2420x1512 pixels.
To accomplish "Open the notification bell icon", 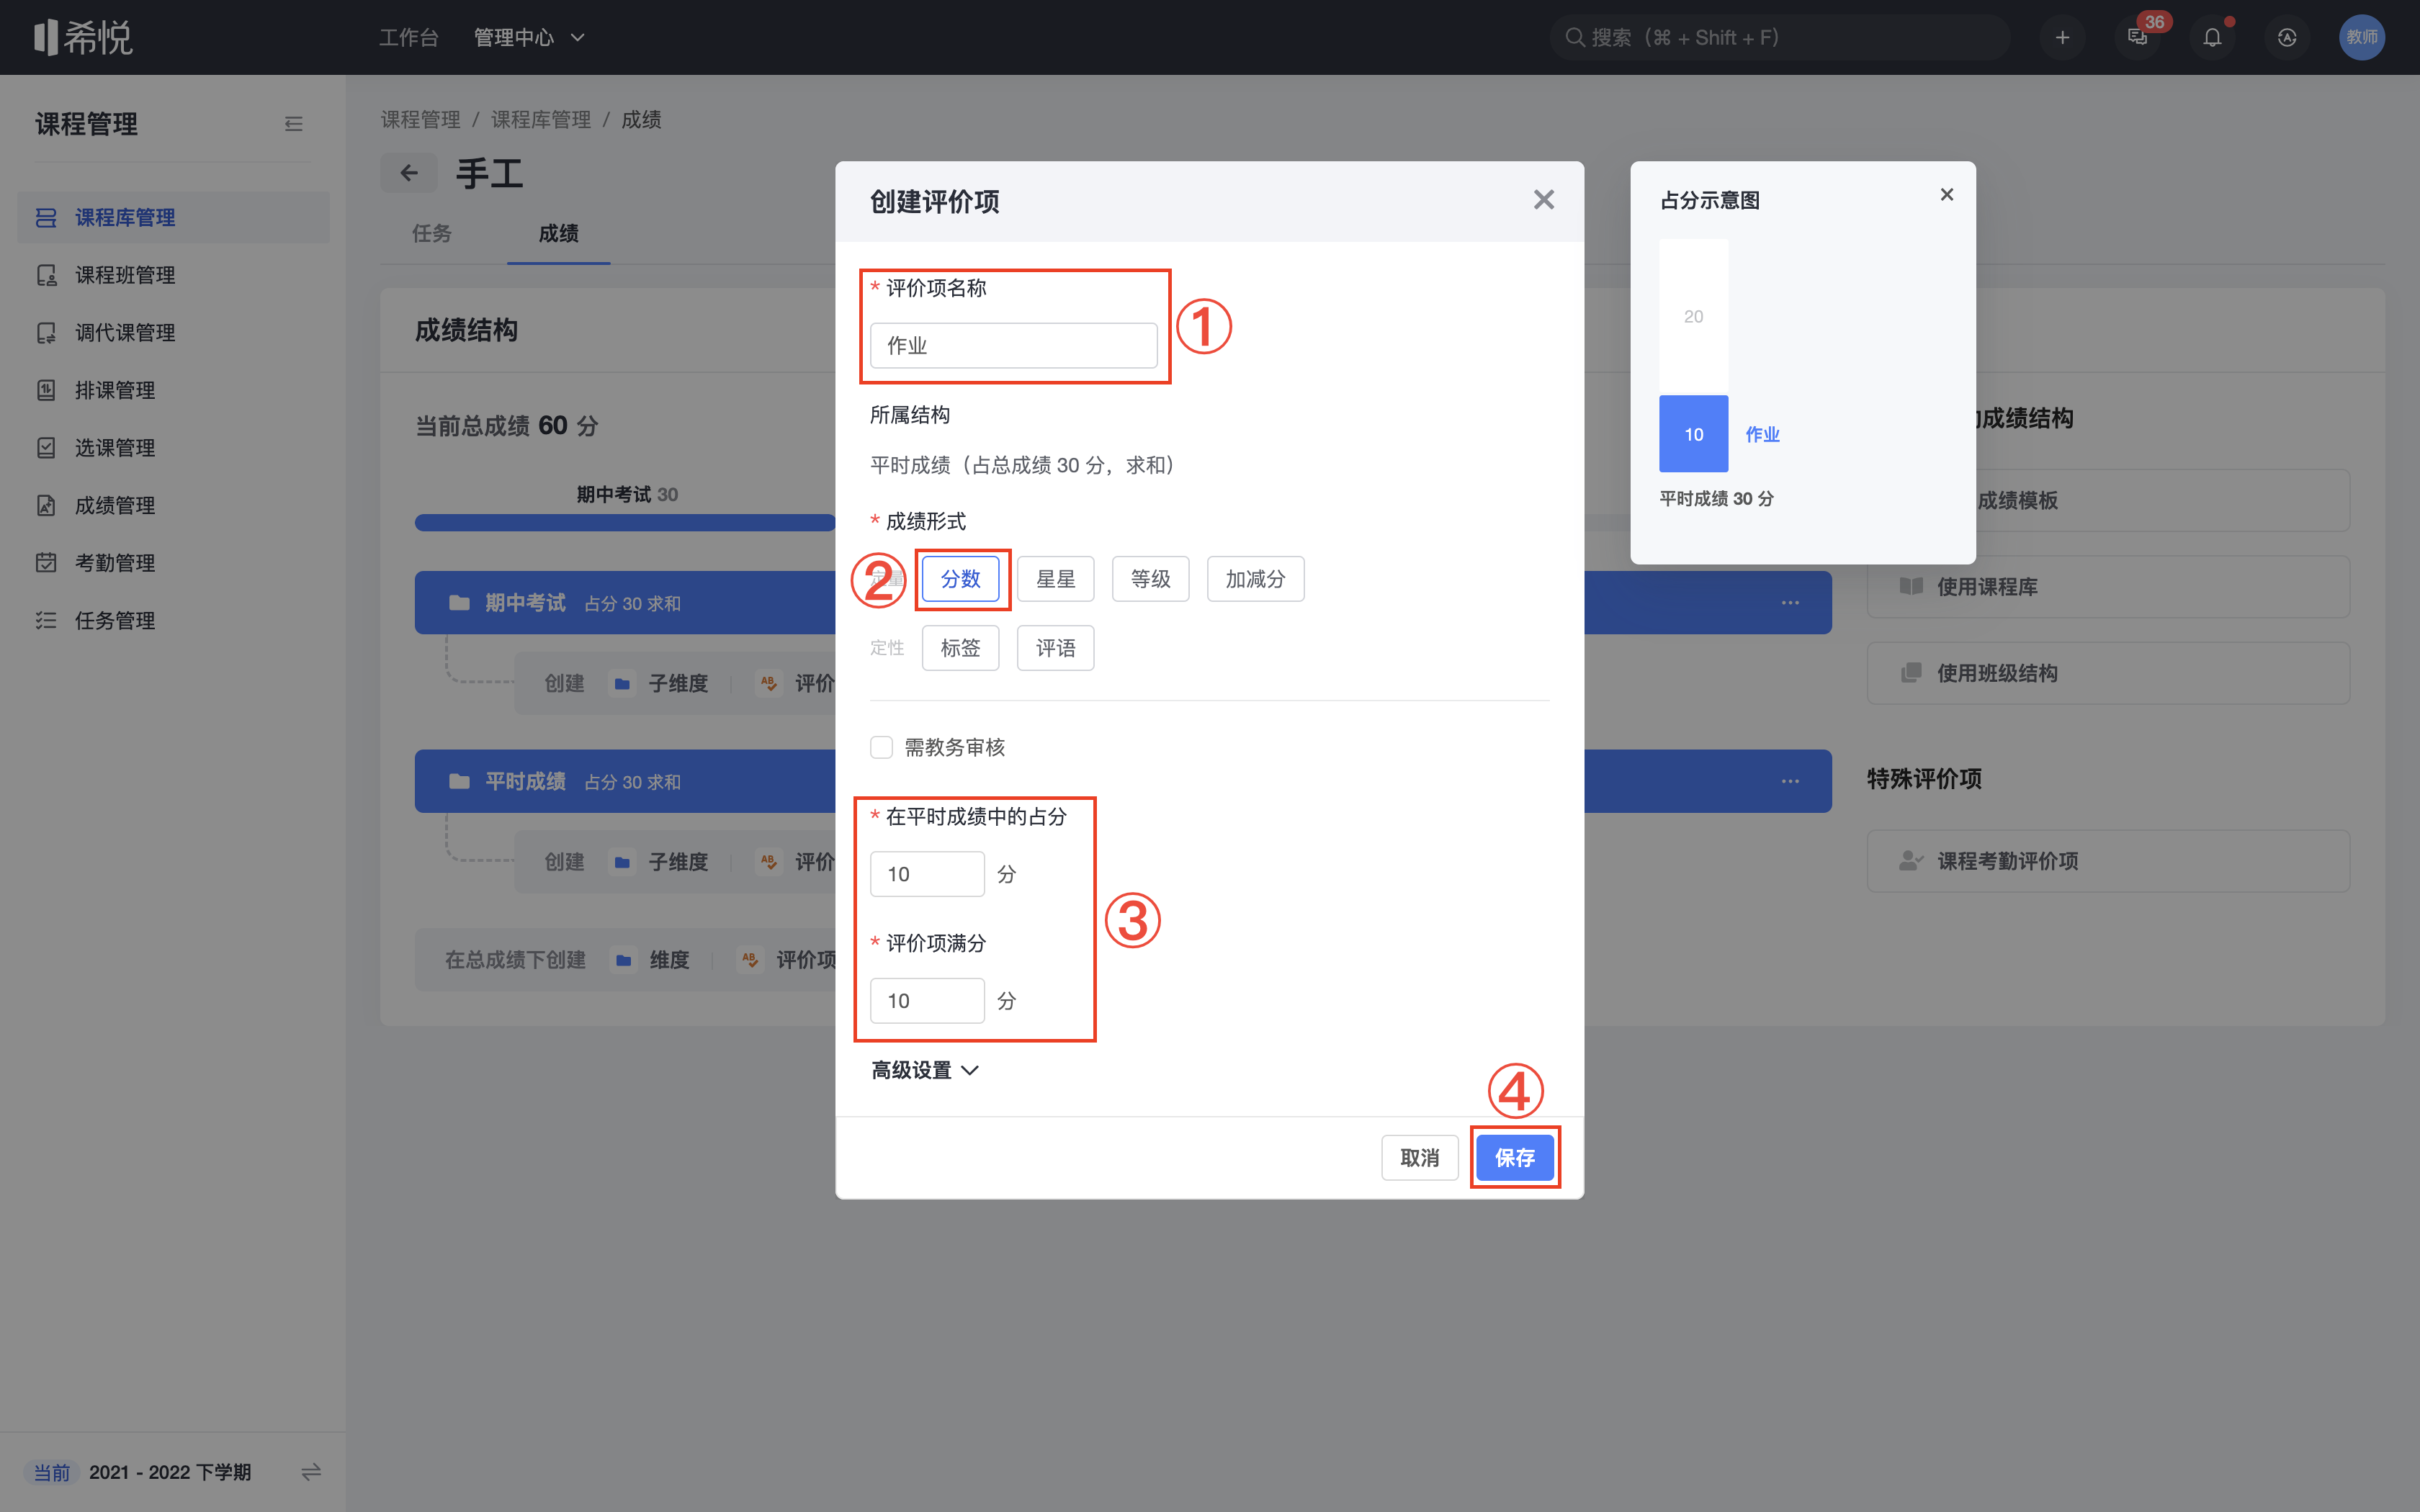I will [2212, 37].
